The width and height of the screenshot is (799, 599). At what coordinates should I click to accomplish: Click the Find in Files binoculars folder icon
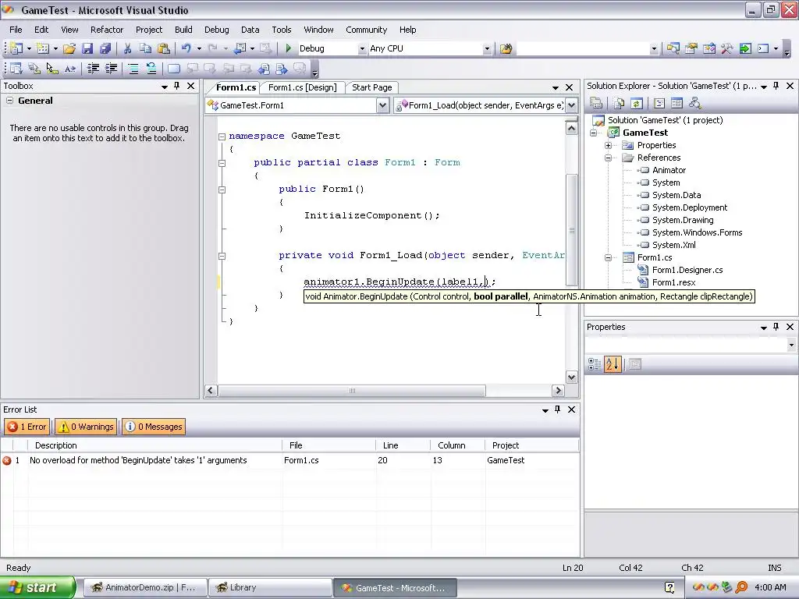click(x=506, y=48)
